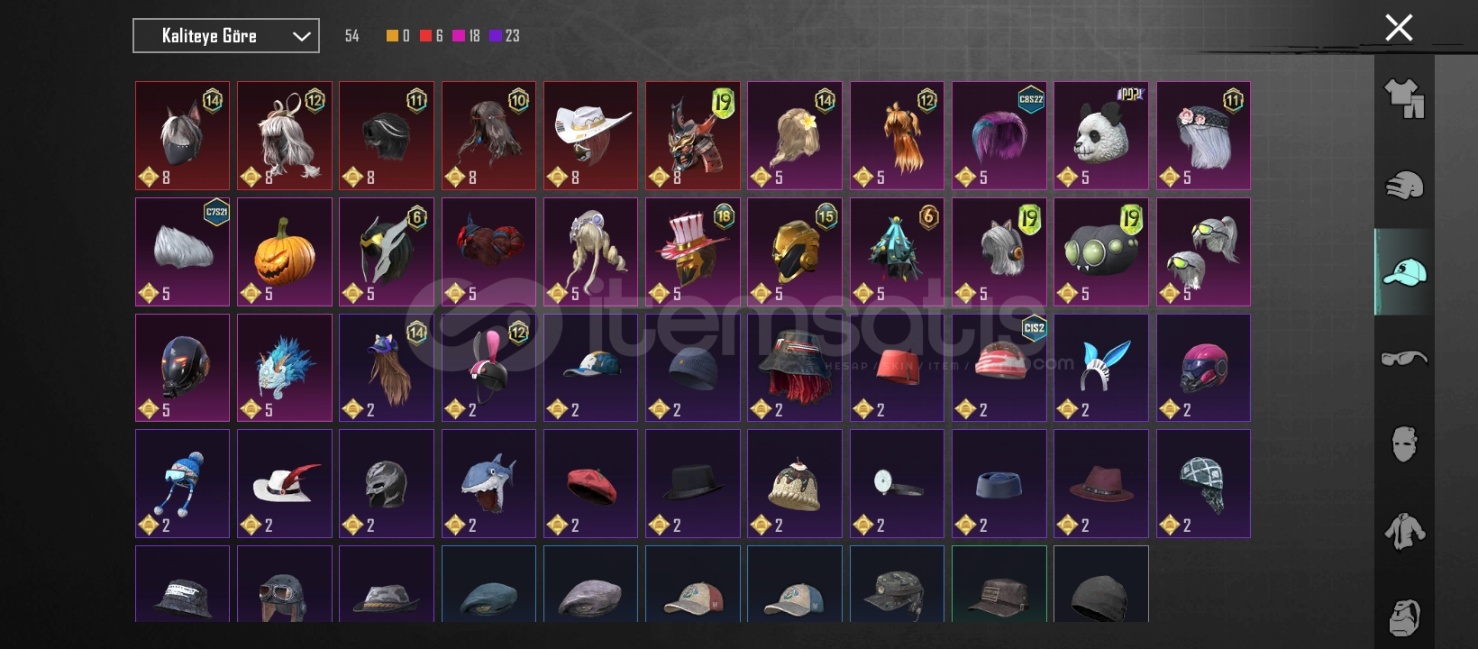1478x649 pixels.
Task: Select the jack-o-lantern pumpkin head item
Action: (x=285, y=252)
